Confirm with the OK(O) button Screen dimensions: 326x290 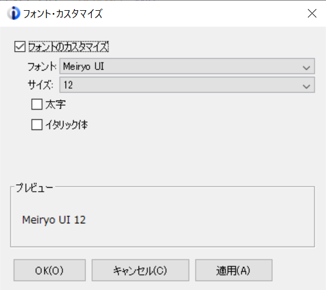pos(49,270)
